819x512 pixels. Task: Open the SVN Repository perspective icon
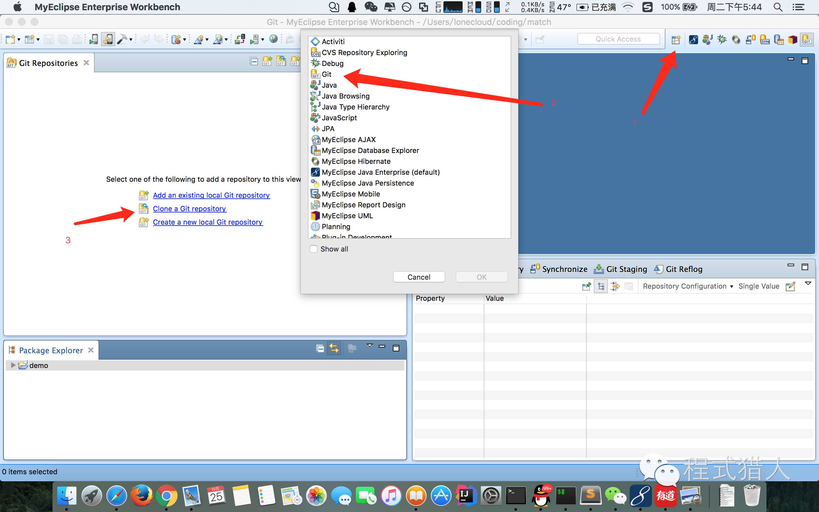[x=765, y=40]
